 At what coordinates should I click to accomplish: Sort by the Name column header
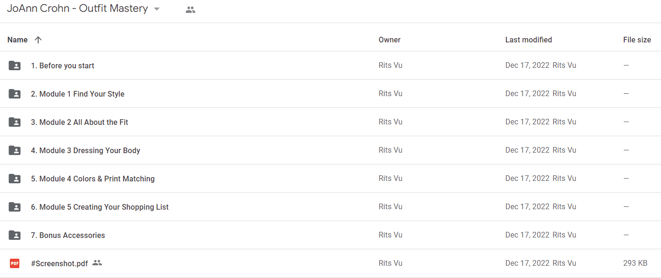[x=17, y=40]
